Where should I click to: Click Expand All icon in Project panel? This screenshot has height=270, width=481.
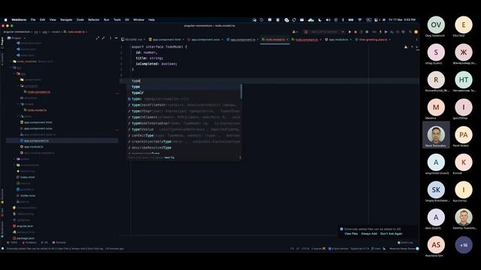point(98,38)
